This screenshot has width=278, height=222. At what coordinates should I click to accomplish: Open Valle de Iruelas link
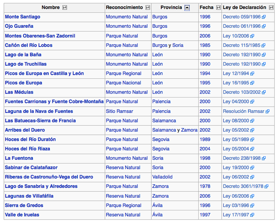coord(22,215)
